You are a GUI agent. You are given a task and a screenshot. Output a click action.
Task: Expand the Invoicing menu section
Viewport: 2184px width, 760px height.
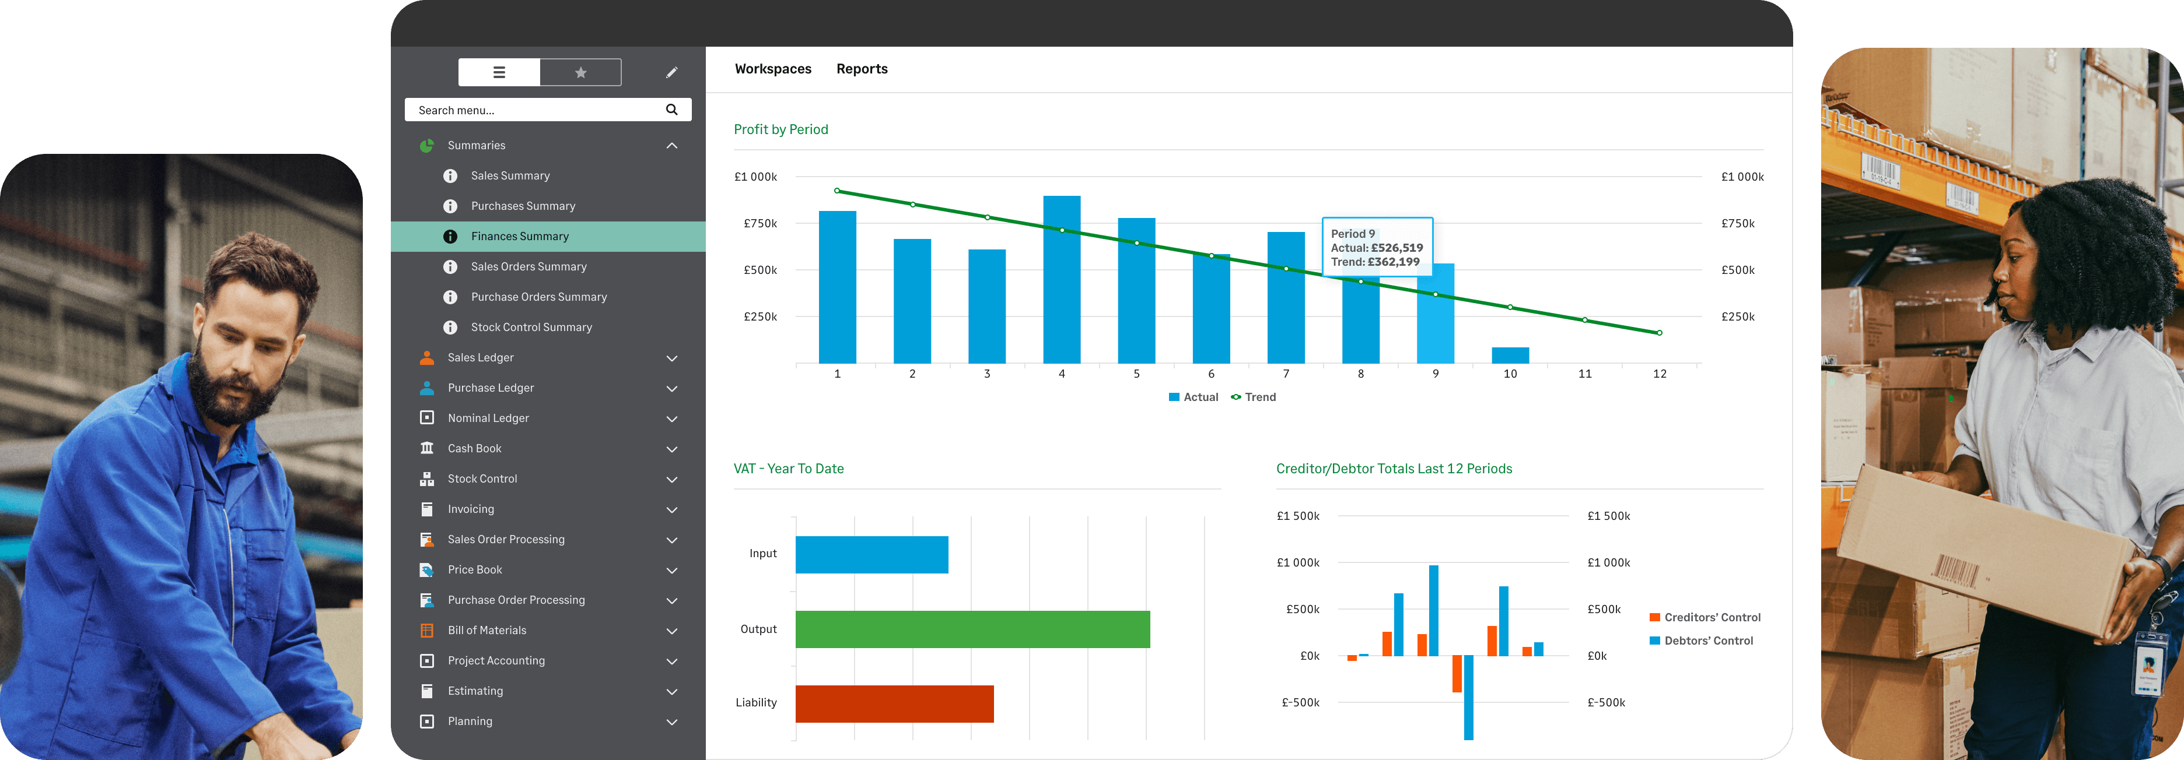671,509
